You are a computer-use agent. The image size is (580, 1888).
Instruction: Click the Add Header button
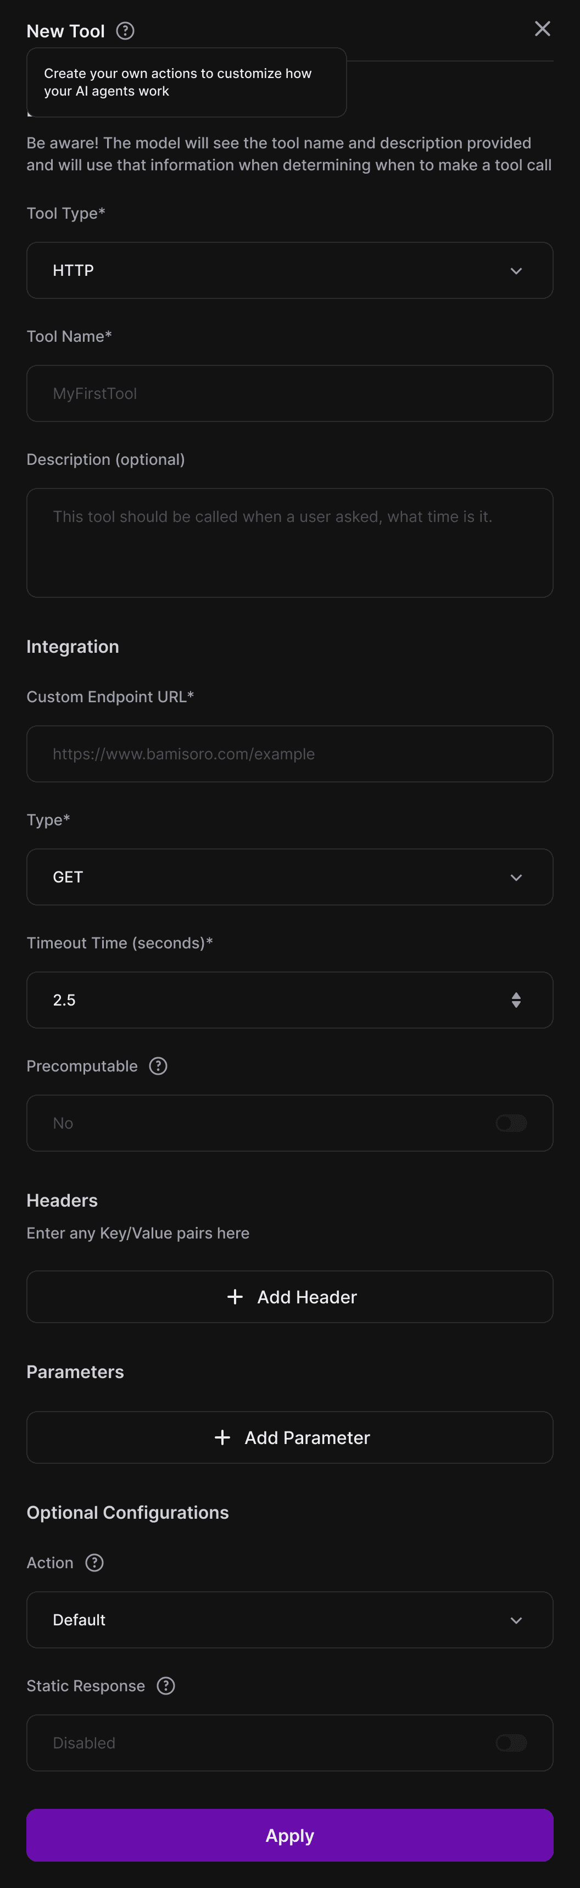tap(290, 1297)
